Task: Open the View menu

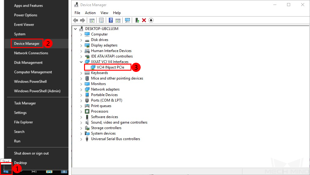Action: pos(104,13)
